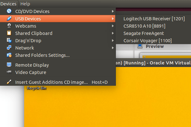The width and height of the screenshot is (191, 127).
Task: Click the webcam icon
Action: tap(9, 26)
